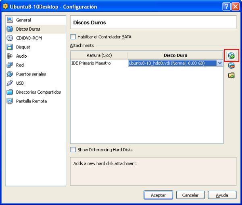This screenshot has height=205, width=242.
Task: Click the Ayuda help button
Action: click(x=222, y=195)
